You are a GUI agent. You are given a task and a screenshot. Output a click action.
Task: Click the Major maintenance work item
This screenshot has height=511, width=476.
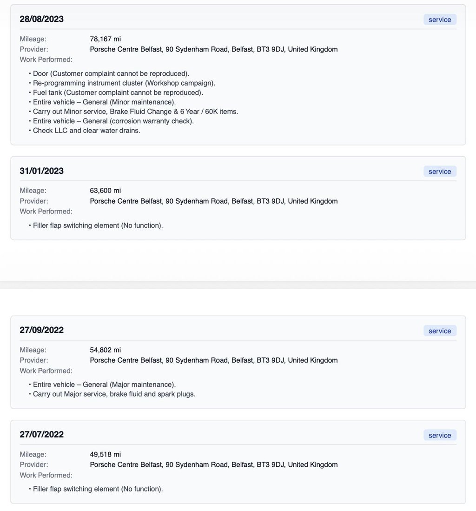pos(104,385)
